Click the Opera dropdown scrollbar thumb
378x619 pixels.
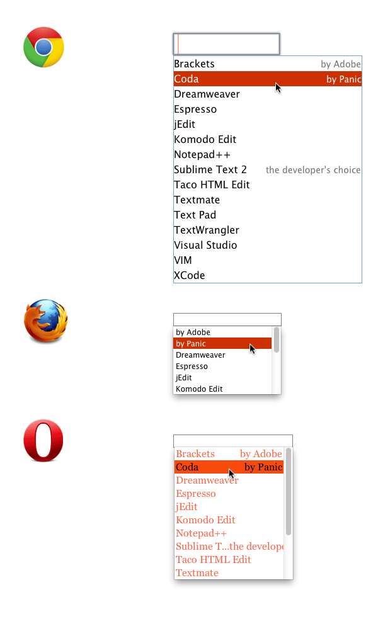(289, 492)
